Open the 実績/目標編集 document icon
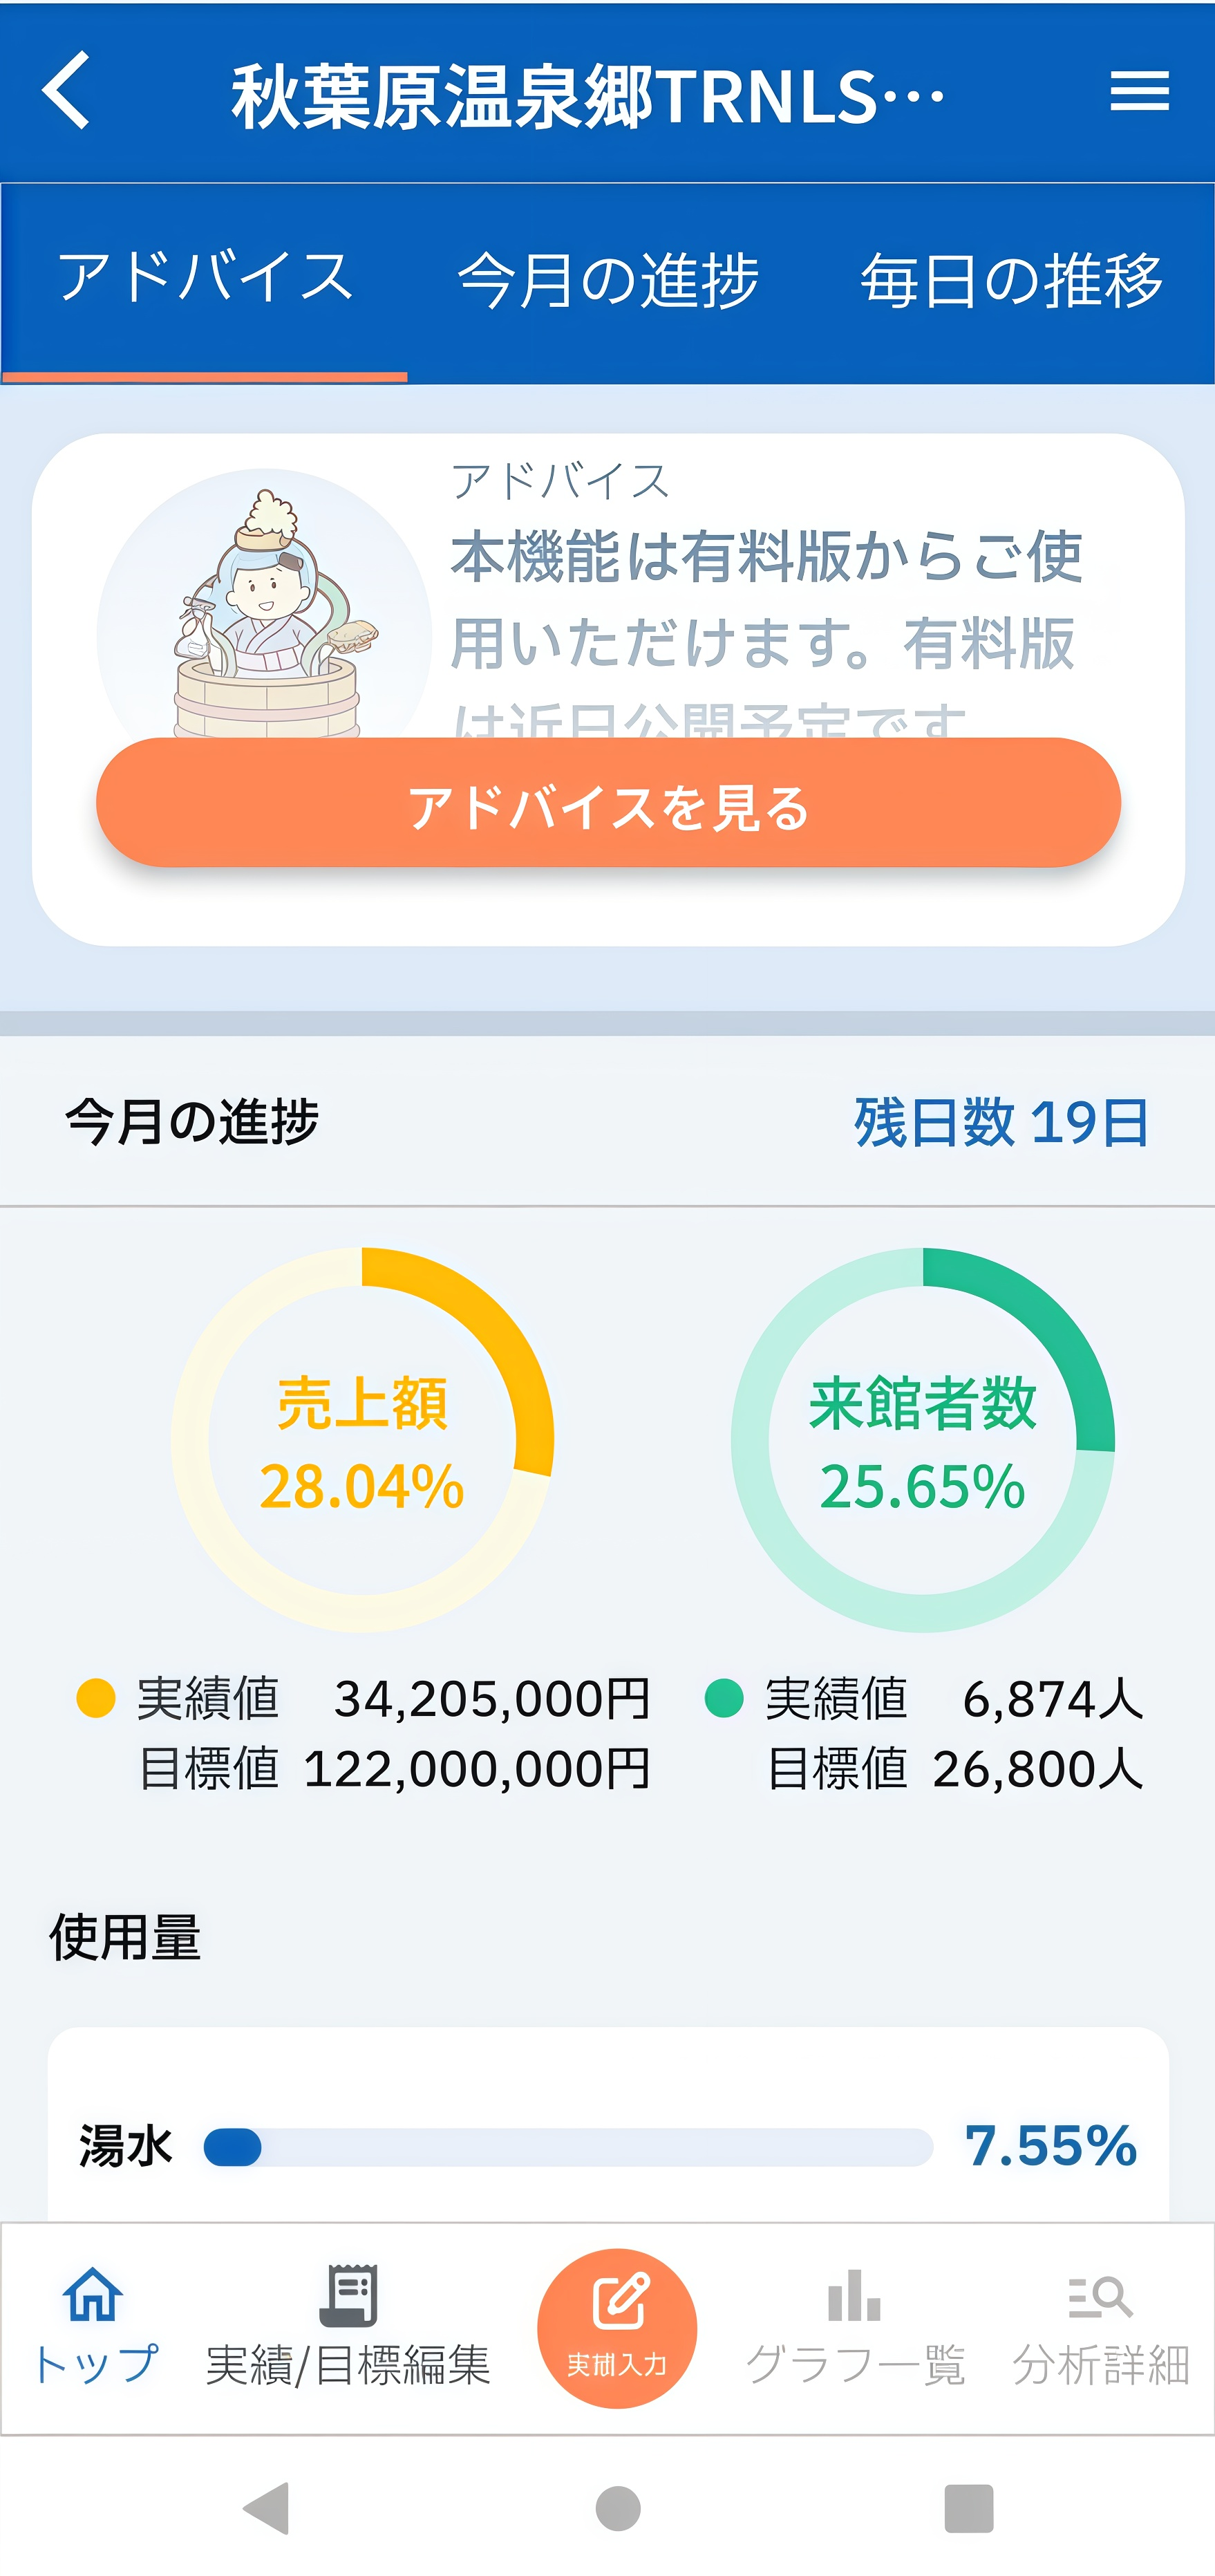The image size is (1215, 2576). 348,2295
